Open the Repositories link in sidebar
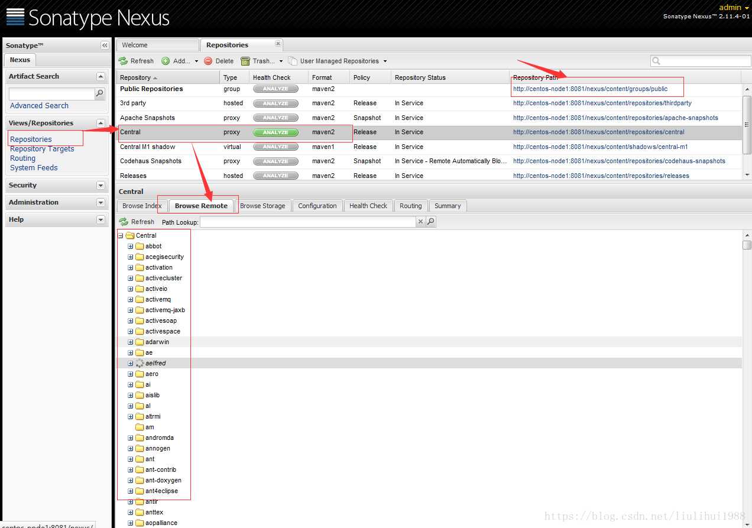This screenshot has height=528, width=752. coord(31,140)
